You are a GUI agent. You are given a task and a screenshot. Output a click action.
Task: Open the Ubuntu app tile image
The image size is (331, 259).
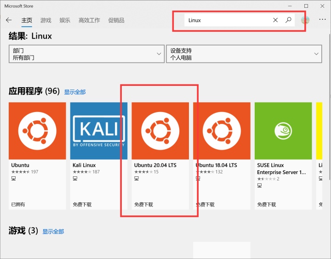pyautogui.click(x=37, y=131)
